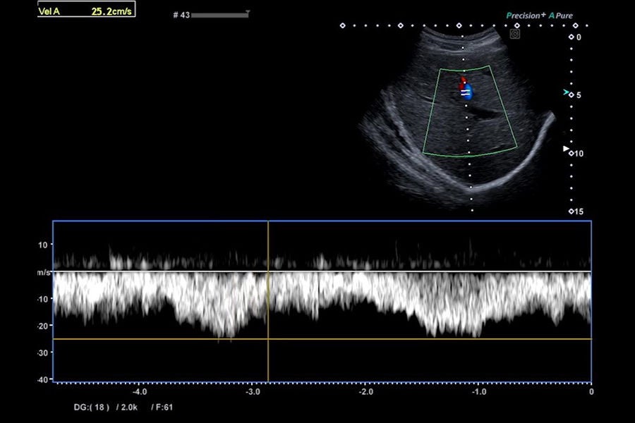Select the cyan focus arrow at depth 5
This screenshot has height=423, width=635.
tap(565, 92)
